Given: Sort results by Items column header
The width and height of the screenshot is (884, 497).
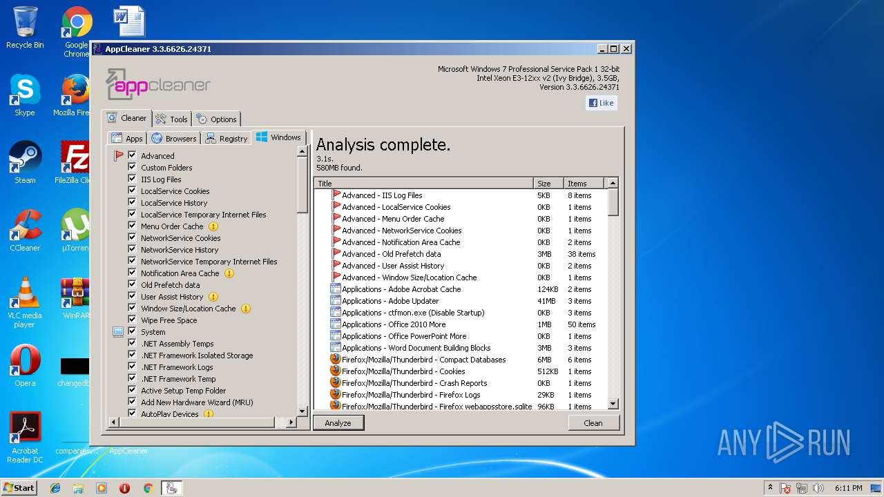Looking at the screenshot, I should pos(583,183).
